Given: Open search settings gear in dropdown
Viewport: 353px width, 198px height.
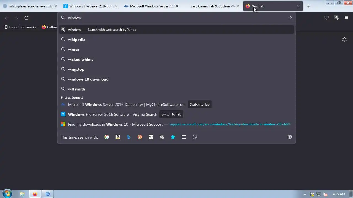Looking at the screenshot, I should click(x=290, y=137).
